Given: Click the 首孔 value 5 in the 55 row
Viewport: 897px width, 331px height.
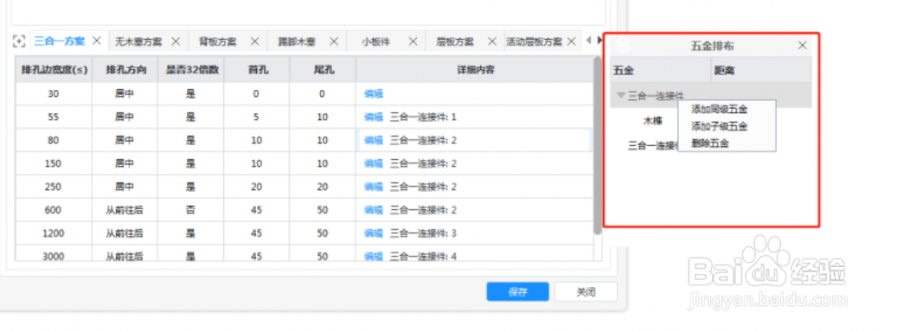Looking at the screenshot, I should tap(257, 118).
